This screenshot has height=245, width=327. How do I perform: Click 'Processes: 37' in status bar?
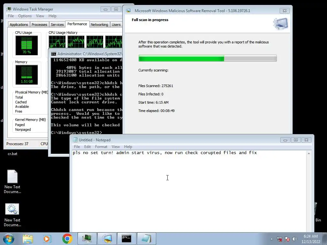(17, 144)
